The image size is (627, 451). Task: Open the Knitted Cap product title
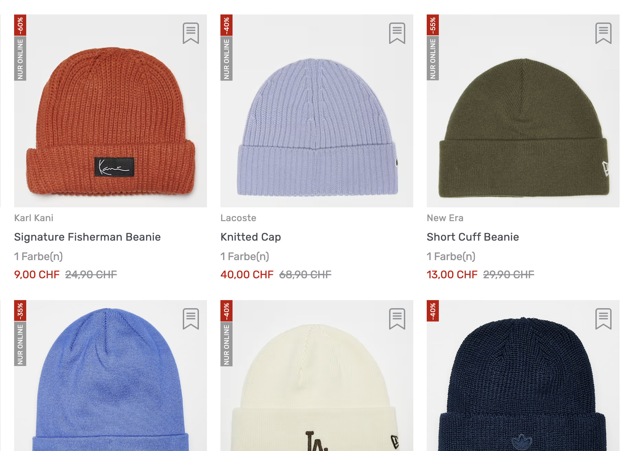point(251,237)
